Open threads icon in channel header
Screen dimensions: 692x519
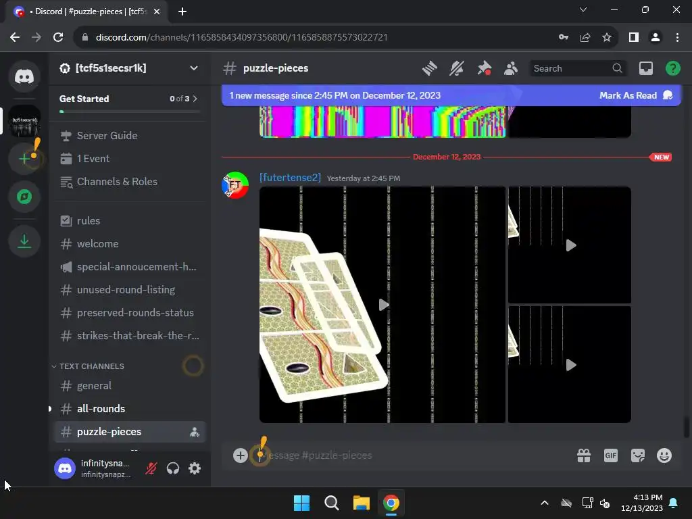coord(429,68)
